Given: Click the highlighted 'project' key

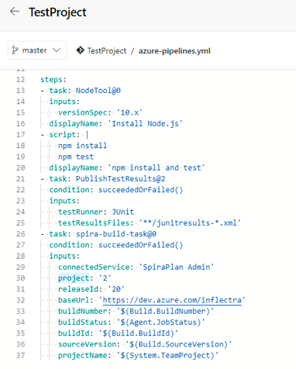Looking at the screenshot, I should point(74,278).
